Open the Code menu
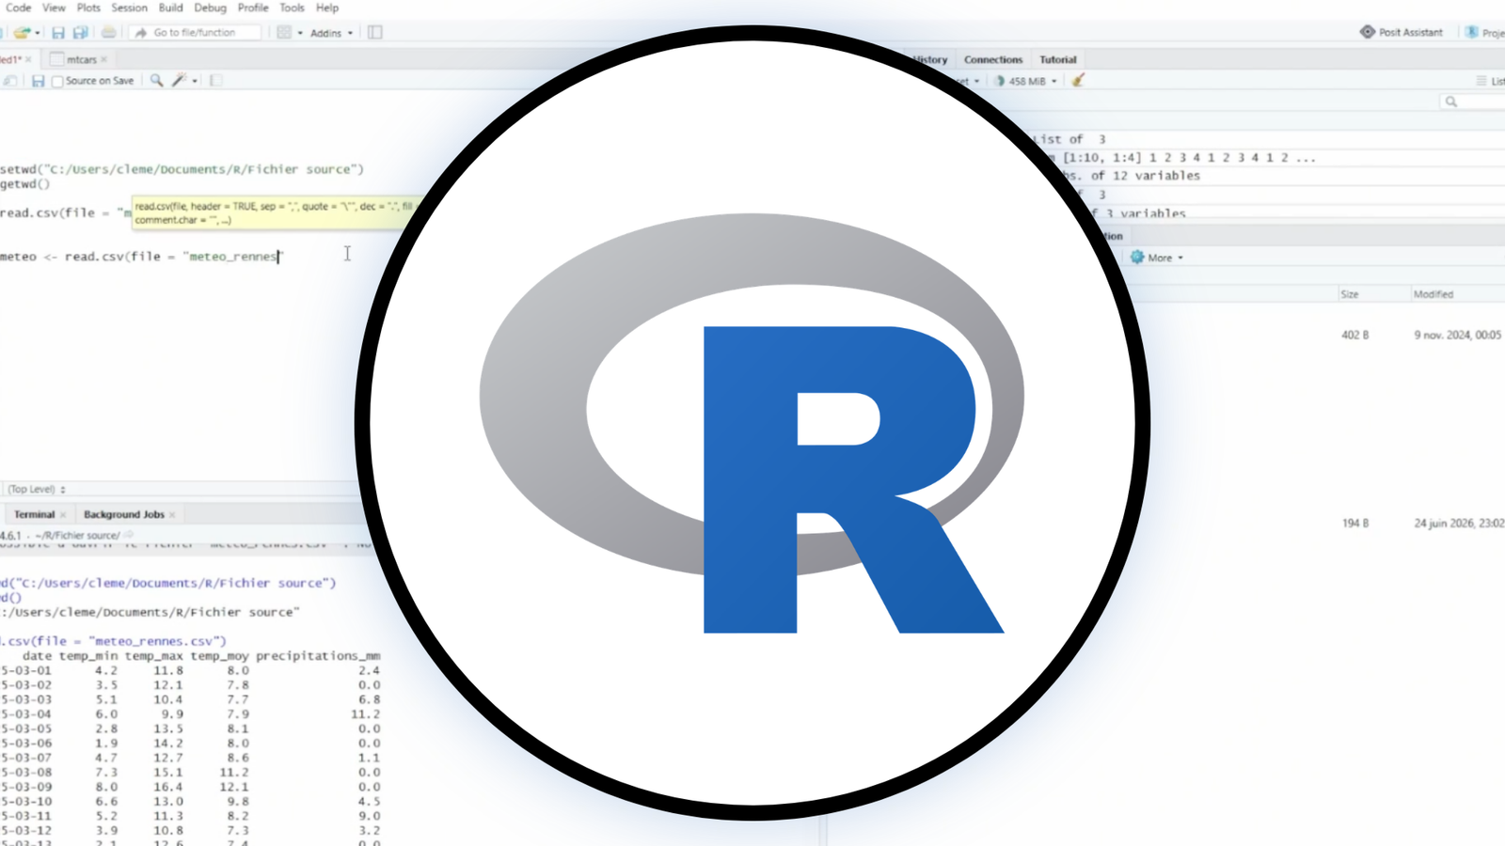1505x846 pixels. tap(18, 8)
